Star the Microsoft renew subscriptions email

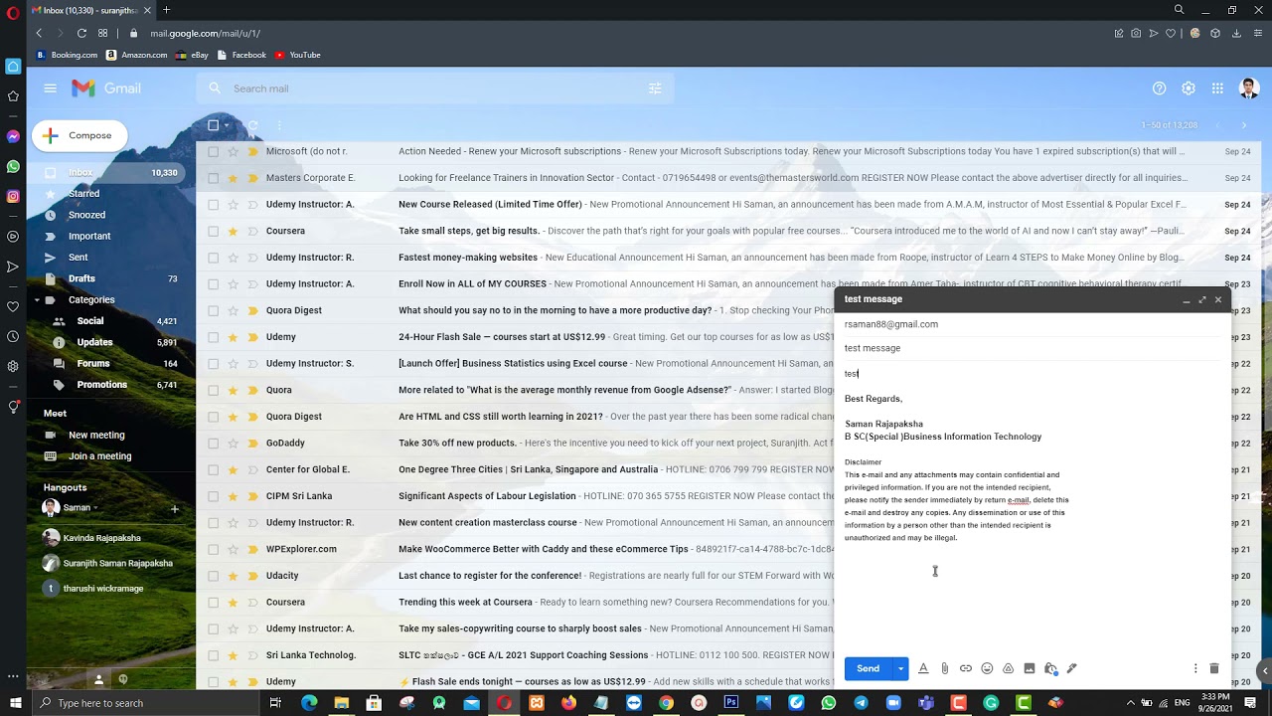coord(233,151)
